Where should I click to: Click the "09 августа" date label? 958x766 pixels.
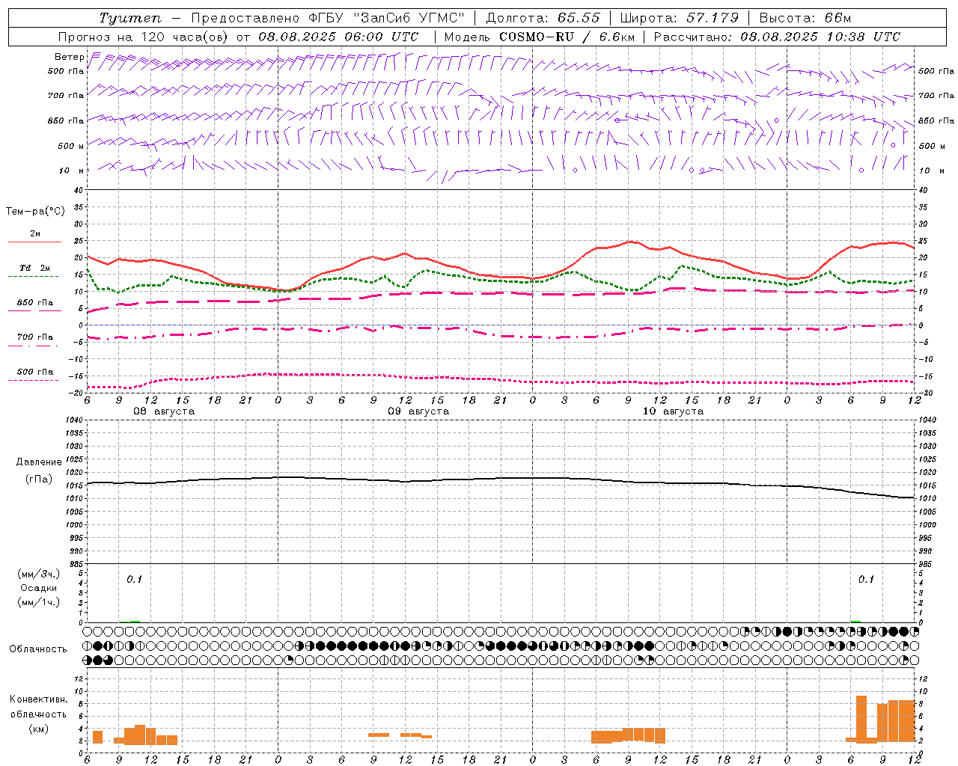point(418,411)
